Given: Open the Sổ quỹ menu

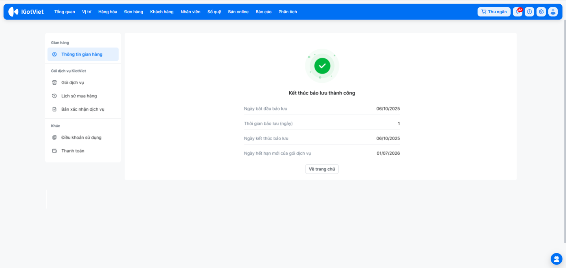Looking at the screenshot, I should pos(214,12).
